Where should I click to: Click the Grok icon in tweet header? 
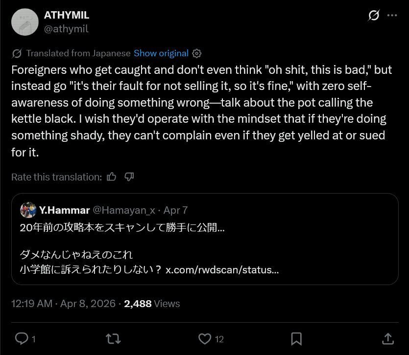click(373, 16)
